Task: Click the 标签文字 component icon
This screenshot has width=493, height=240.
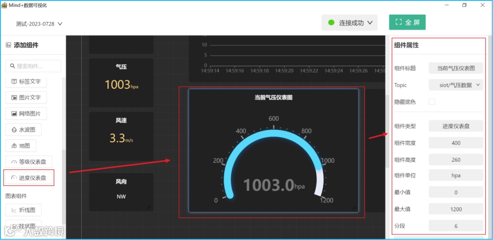Action: coord(14,82)
